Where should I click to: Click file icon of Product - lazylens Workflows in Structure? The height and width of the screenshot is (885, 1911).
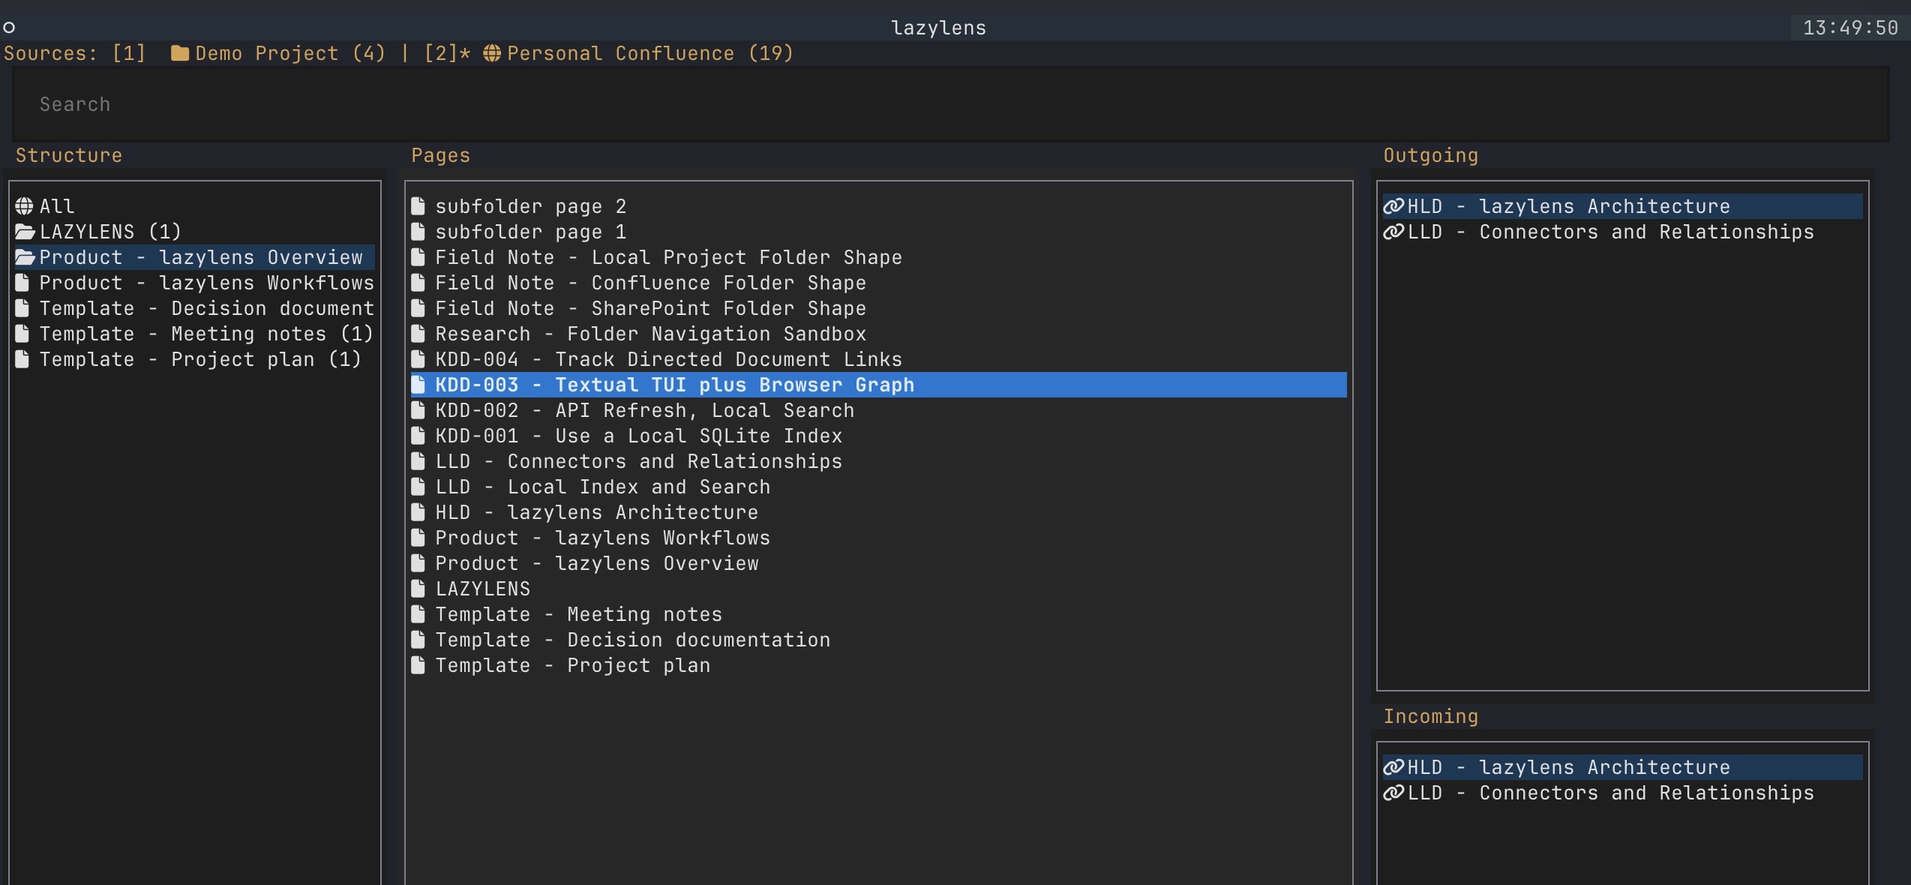[x=22, y=283]
